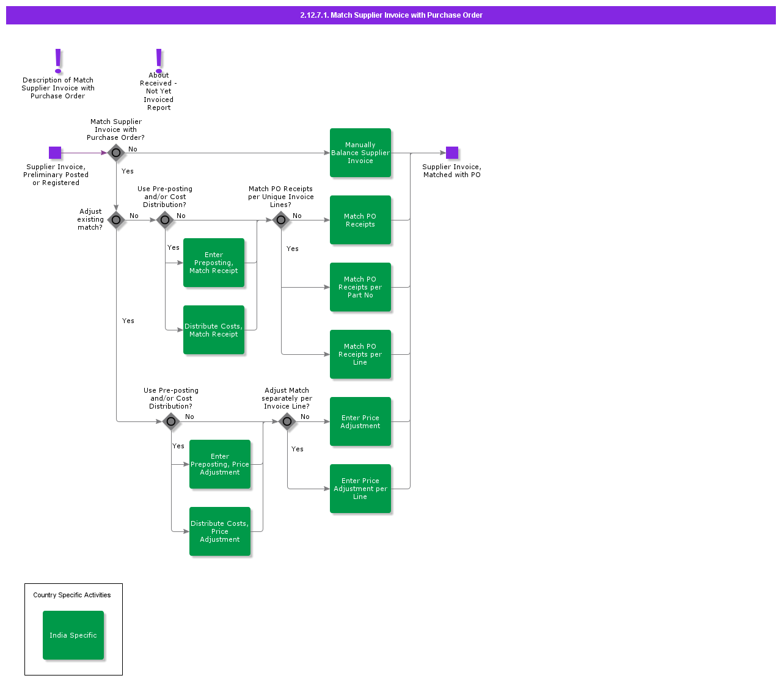Click the purple diagram title bar

click(x=391, y=15)
